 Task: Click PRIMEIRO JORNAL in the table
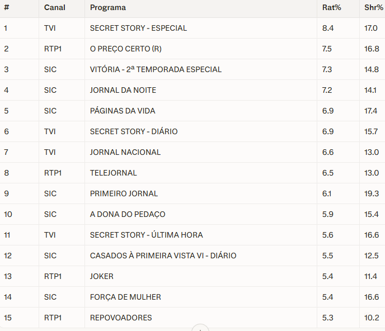tap(124, 193)
